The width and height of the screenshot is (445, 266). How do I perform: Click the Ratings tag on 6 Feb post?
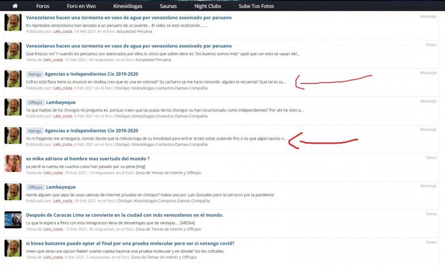coord(34,131)
